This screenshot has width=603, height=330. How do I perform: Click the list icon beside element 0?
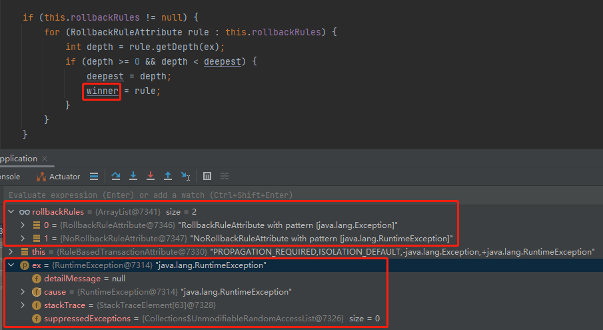pos(37,225)
